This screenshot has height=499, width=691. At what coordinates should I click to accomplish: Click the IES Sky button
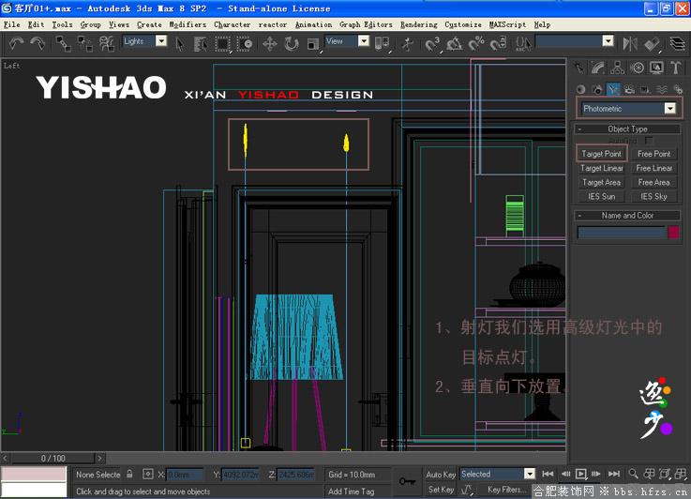(653, 196)
